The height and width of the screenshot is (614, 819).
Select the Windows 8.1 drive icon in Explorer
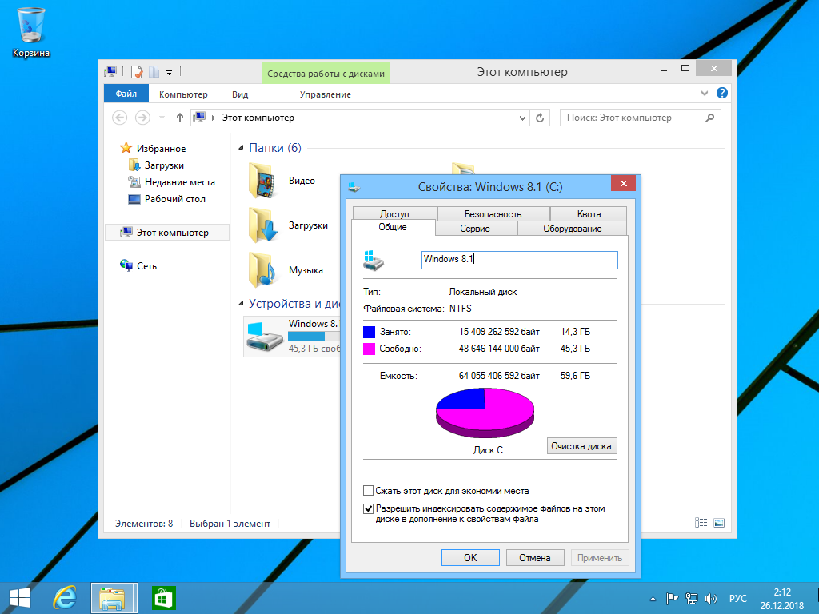[265, 337]
